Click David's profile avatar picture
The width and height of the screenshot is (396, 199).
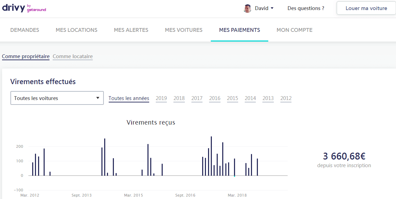247,8
